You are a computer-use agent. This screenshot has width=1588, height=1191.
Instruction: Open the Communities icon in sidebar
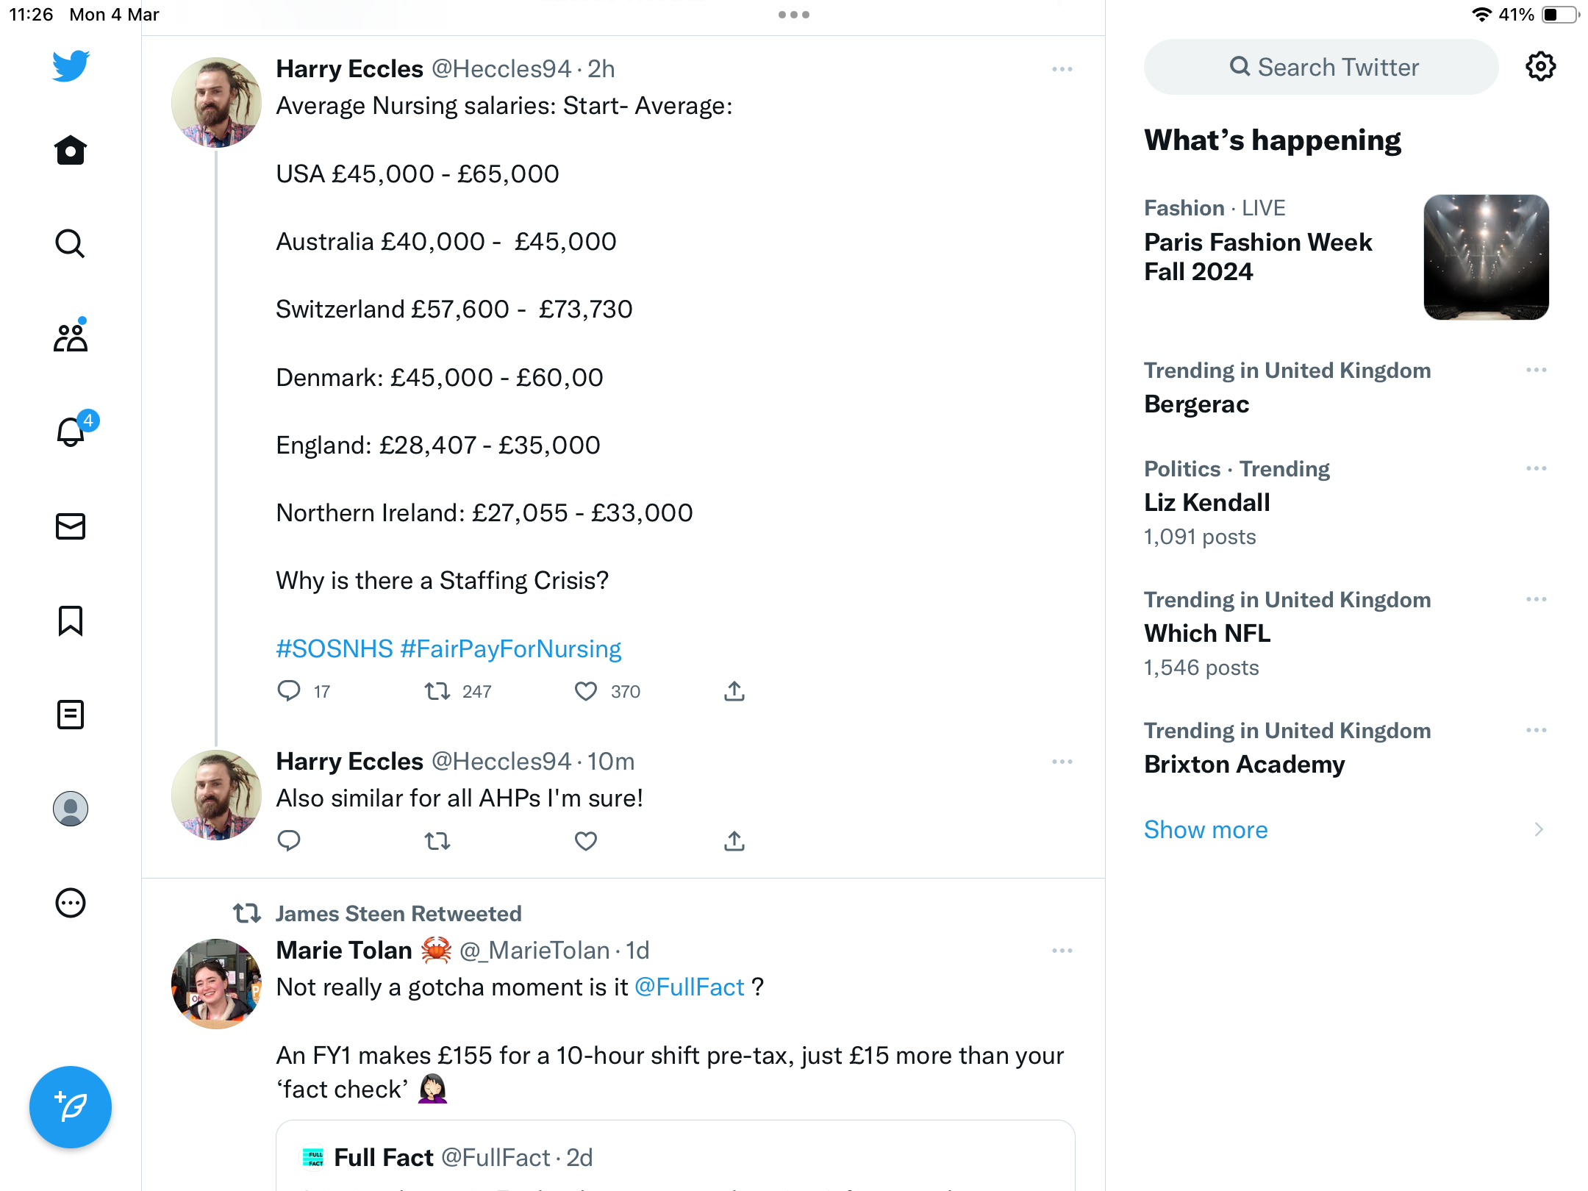[71, 337]
